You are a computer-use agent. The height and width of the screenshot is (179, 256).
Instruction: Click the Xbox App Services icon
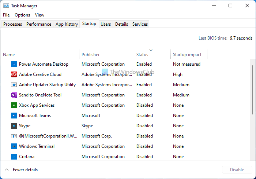click(x=14, y=105)
